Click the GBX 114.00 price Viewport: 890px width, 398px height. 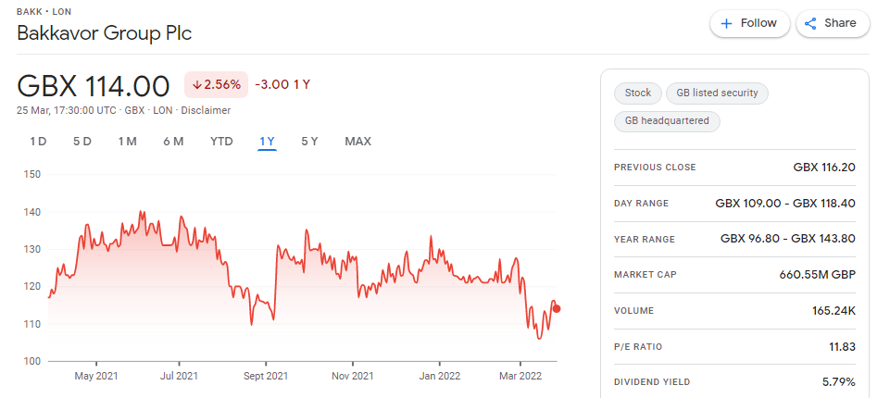click(x=94, y=86)
